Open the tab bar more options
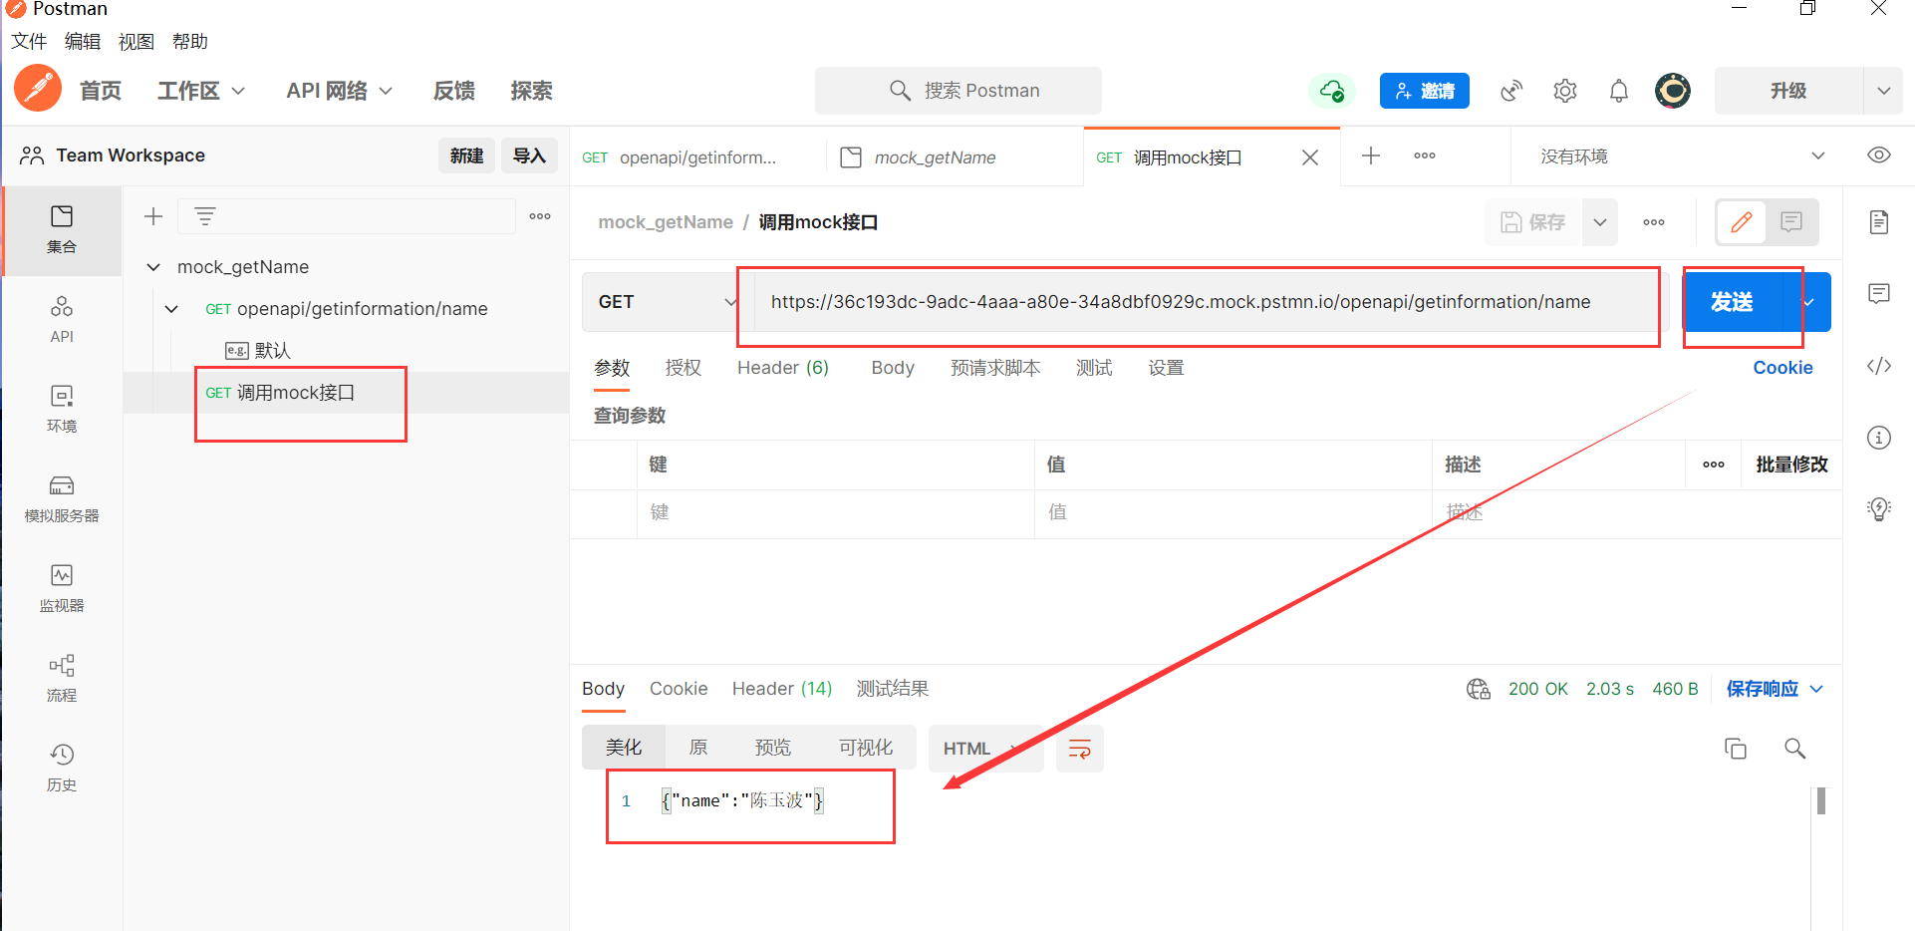The width and height of the screenshot is (1915, 931). pos(1425,155)
